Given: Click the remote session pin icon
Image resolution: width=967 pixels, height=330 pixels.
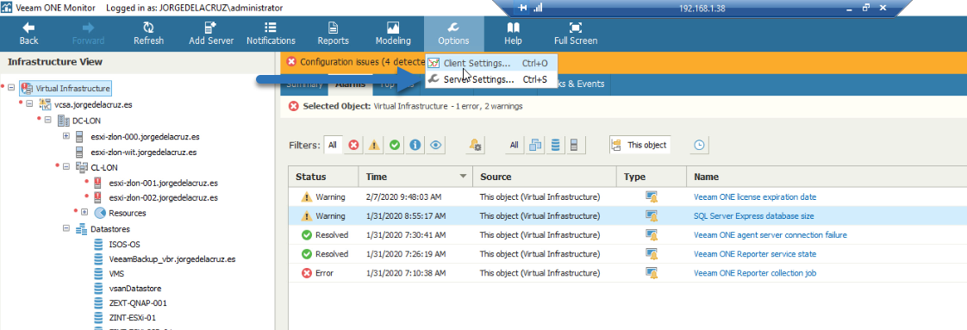Looking at the screenshot, I should 523,8.
